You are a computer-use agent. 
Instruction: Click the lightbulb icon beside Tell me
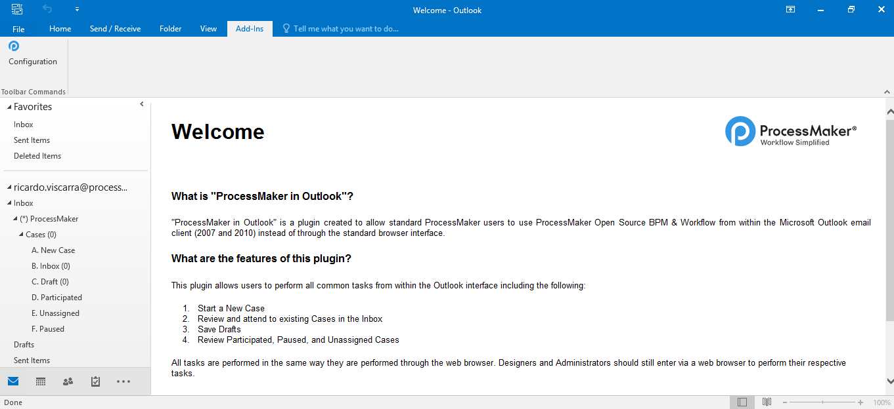click(286, 29)
